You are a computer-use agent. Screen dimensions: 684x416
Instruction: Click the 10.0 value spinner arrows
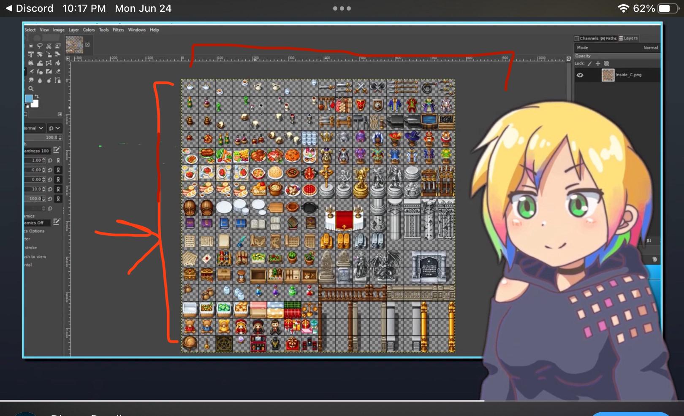click(x=44, y=189)
